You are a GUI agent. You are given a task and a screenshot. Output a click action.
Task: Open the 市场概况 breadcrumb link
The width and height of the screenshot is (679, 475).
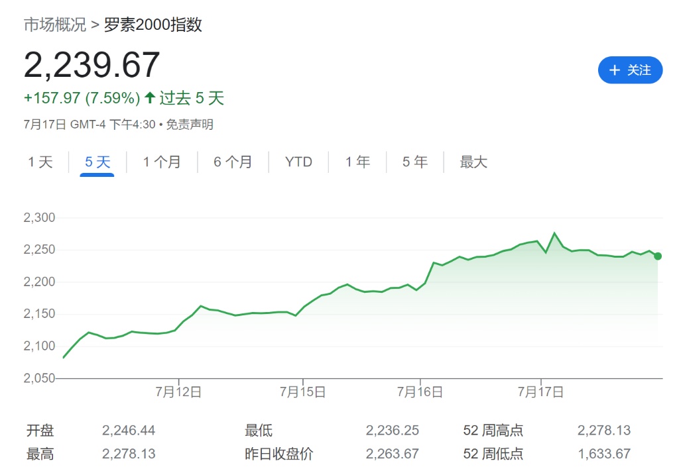click(x=55, y=25)
